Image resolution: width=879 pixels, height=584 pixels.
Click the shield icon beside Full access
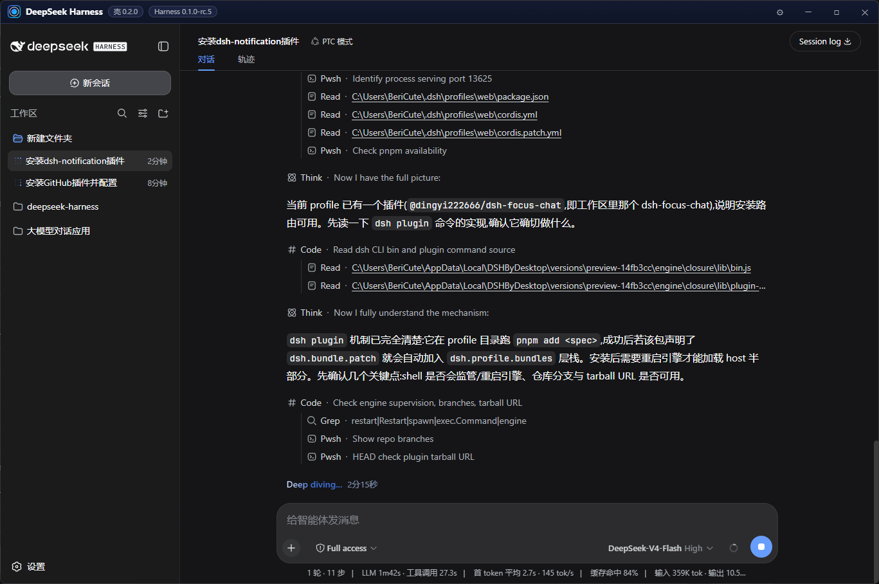point(320,548)
